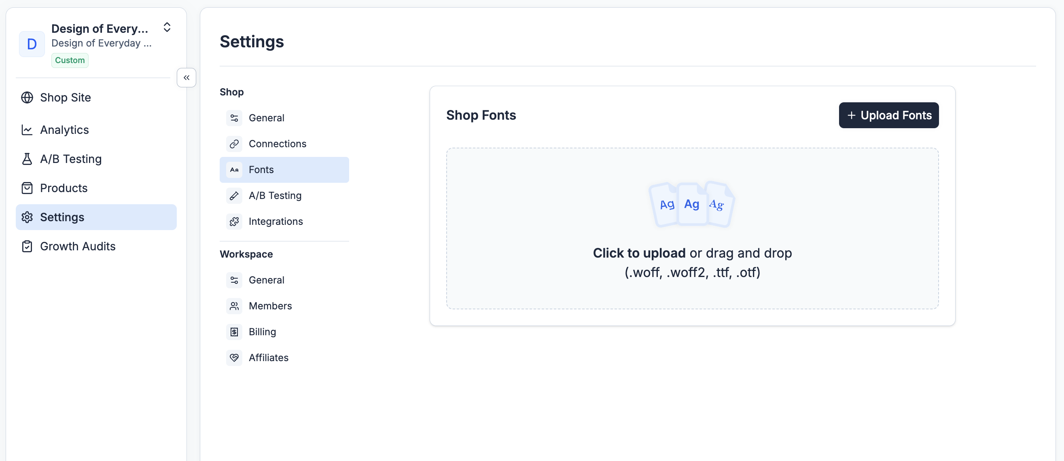Click the 'Click to upload' text
The width and height of the screenshot is (1064, 461).
(x=638, y=253)
